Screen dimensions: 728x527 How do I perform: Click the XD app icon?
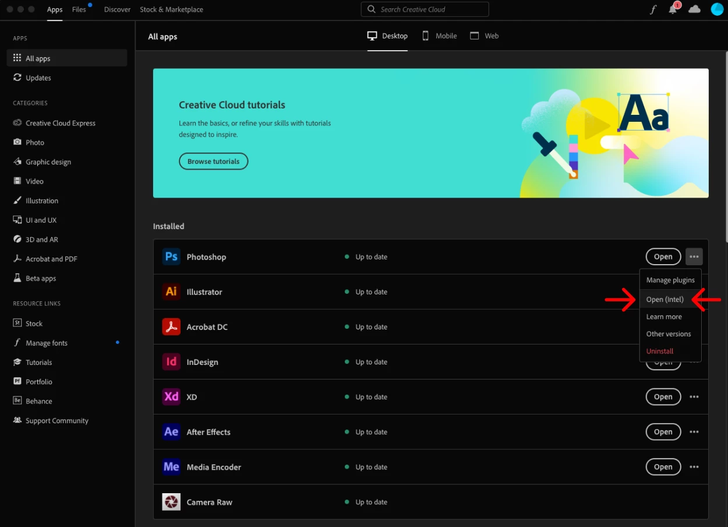[171, 396]
